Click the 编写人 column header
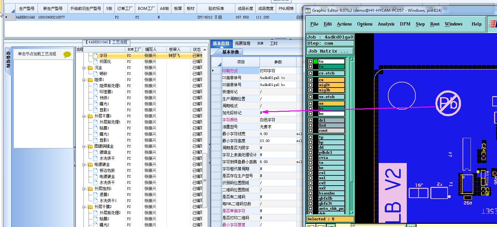The height and width of the screenshot is (227, 497). pos(155,49)
